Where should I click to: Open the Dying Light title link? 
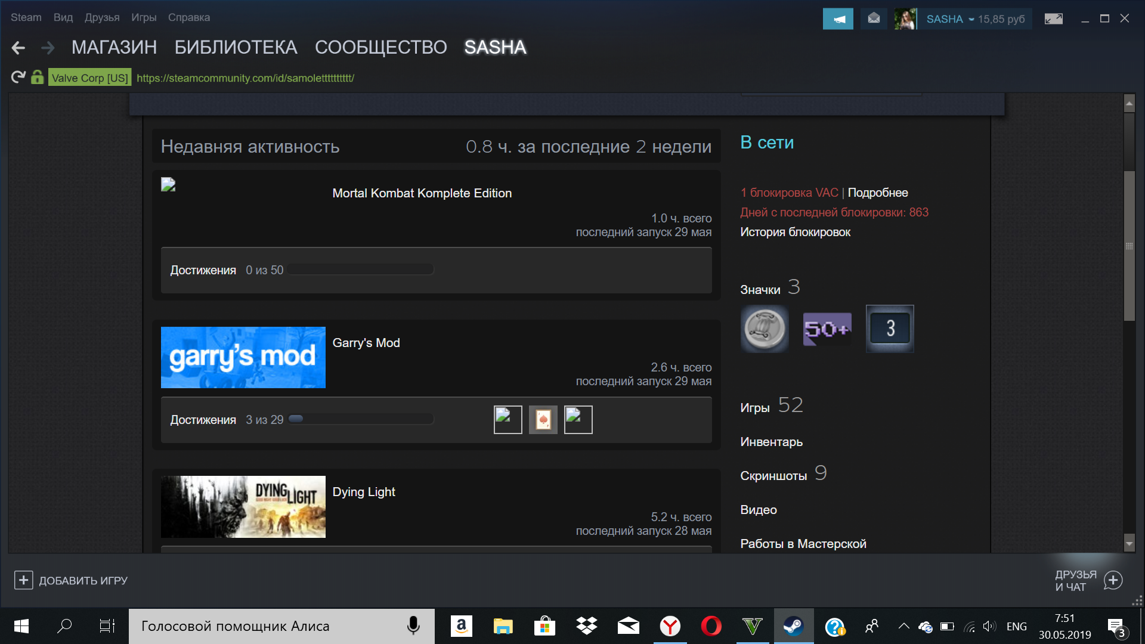pyautogui.click(x=364, y=492)
